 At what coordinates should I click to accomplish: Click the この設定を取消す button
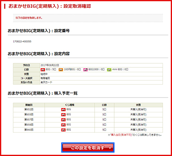click(x=88, y=147)
